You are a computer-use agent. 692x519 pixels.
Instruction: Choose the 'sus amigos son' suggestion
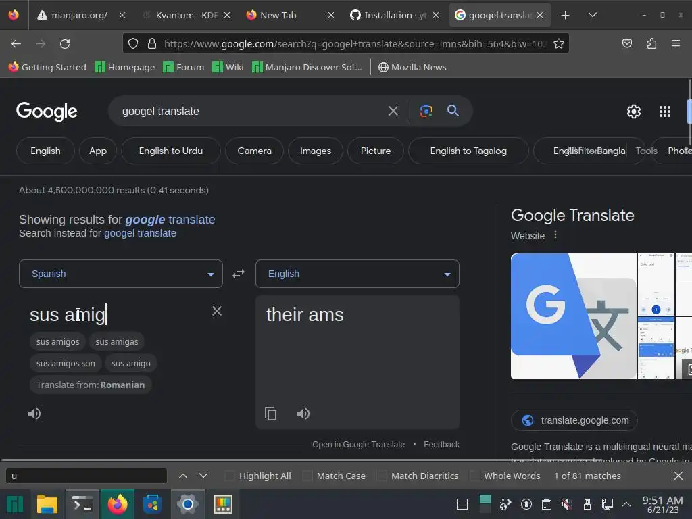[66, 363]
